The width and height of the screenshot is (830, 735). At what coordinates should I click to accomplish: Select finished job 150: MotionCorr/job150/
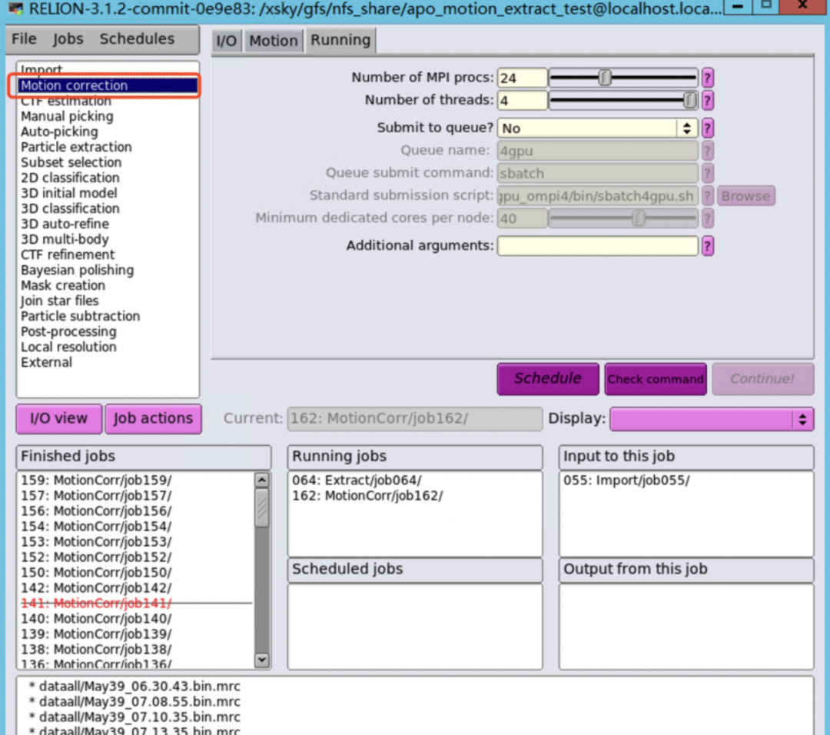pos(136,573)
